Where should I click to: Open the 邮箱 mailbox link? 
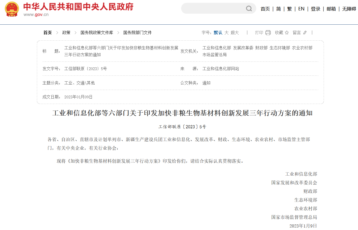click(x=331, y=9)
